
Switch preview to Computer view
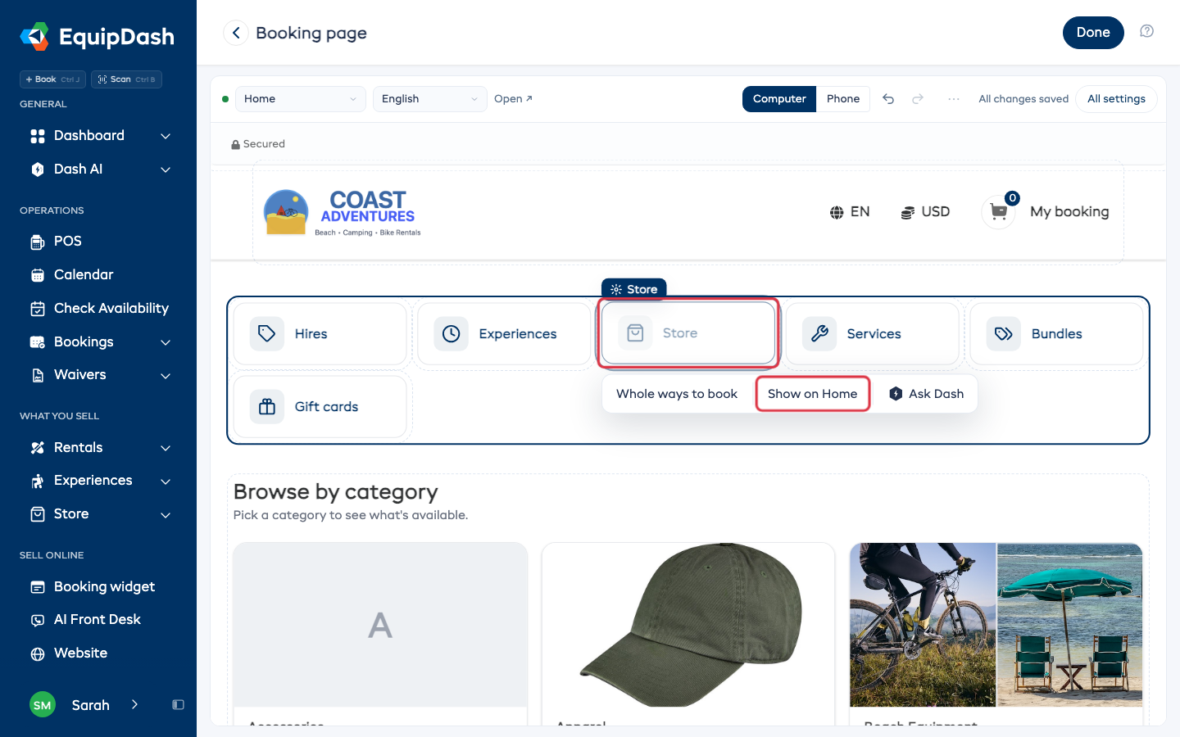point(779,99)
